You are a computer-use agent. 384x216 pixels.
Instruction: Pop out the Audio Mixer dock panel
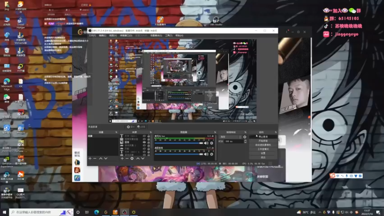pyautogui.click(x=215, y=132)
